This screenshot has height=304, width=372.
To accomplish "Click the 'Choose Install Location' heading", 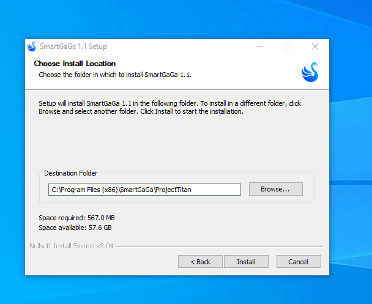I will [x=75, y=64].
